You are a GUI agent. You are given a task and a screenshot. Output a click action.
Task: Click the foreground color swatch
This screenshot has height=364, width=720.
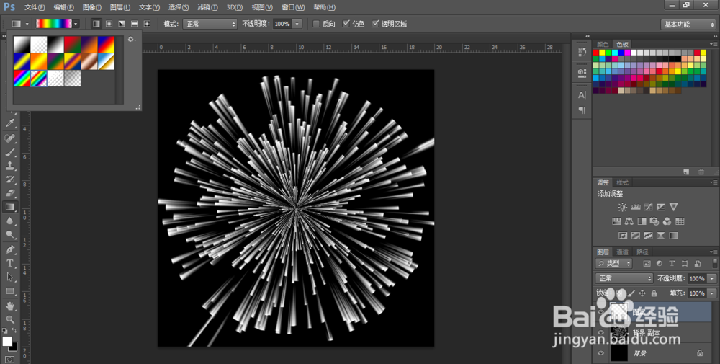(x=7, y=341)
